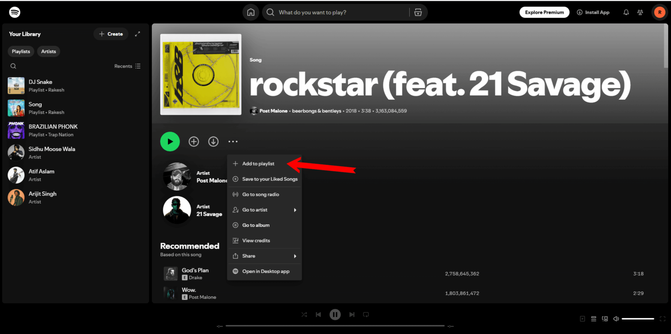Open the R profile avatar menu
This screenshot has width=671, height=334.
[x=659, y=12]
